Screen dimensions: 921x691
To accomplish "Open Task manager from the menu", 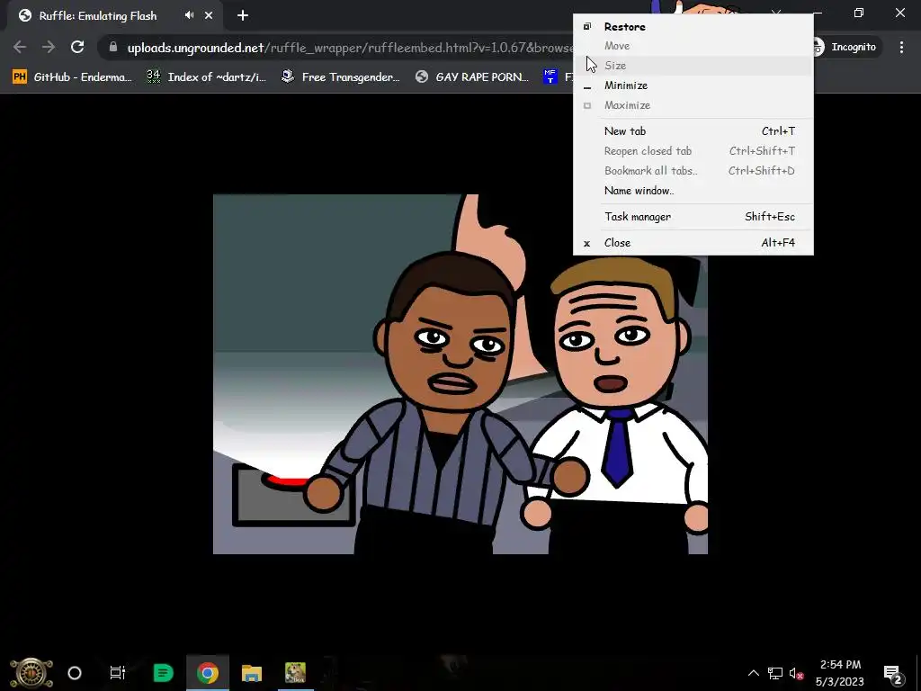I will click(x=693, y=216).
